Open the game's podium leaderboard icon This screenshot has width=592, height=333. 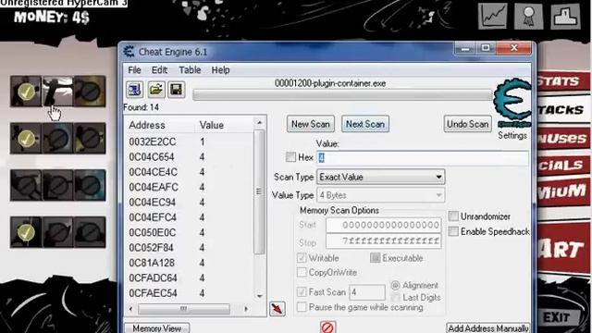565,16
